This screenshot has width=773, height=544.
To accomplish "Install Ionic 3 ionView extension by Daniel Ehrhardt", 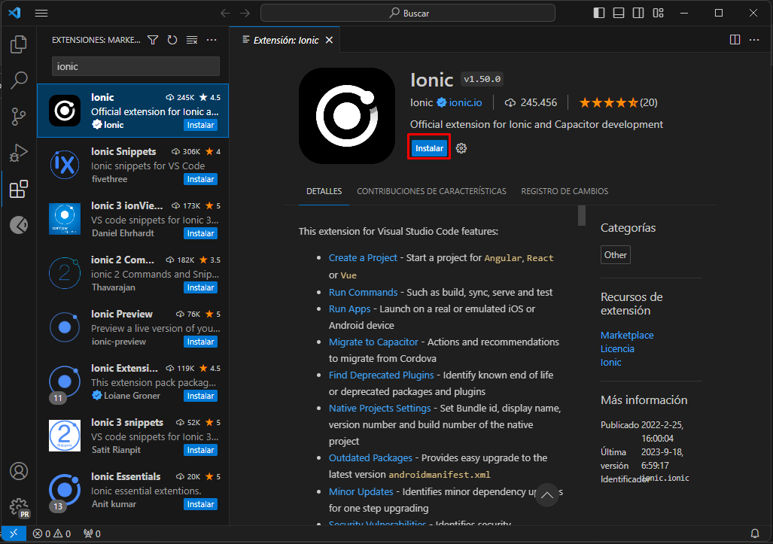I will (201, 233).
